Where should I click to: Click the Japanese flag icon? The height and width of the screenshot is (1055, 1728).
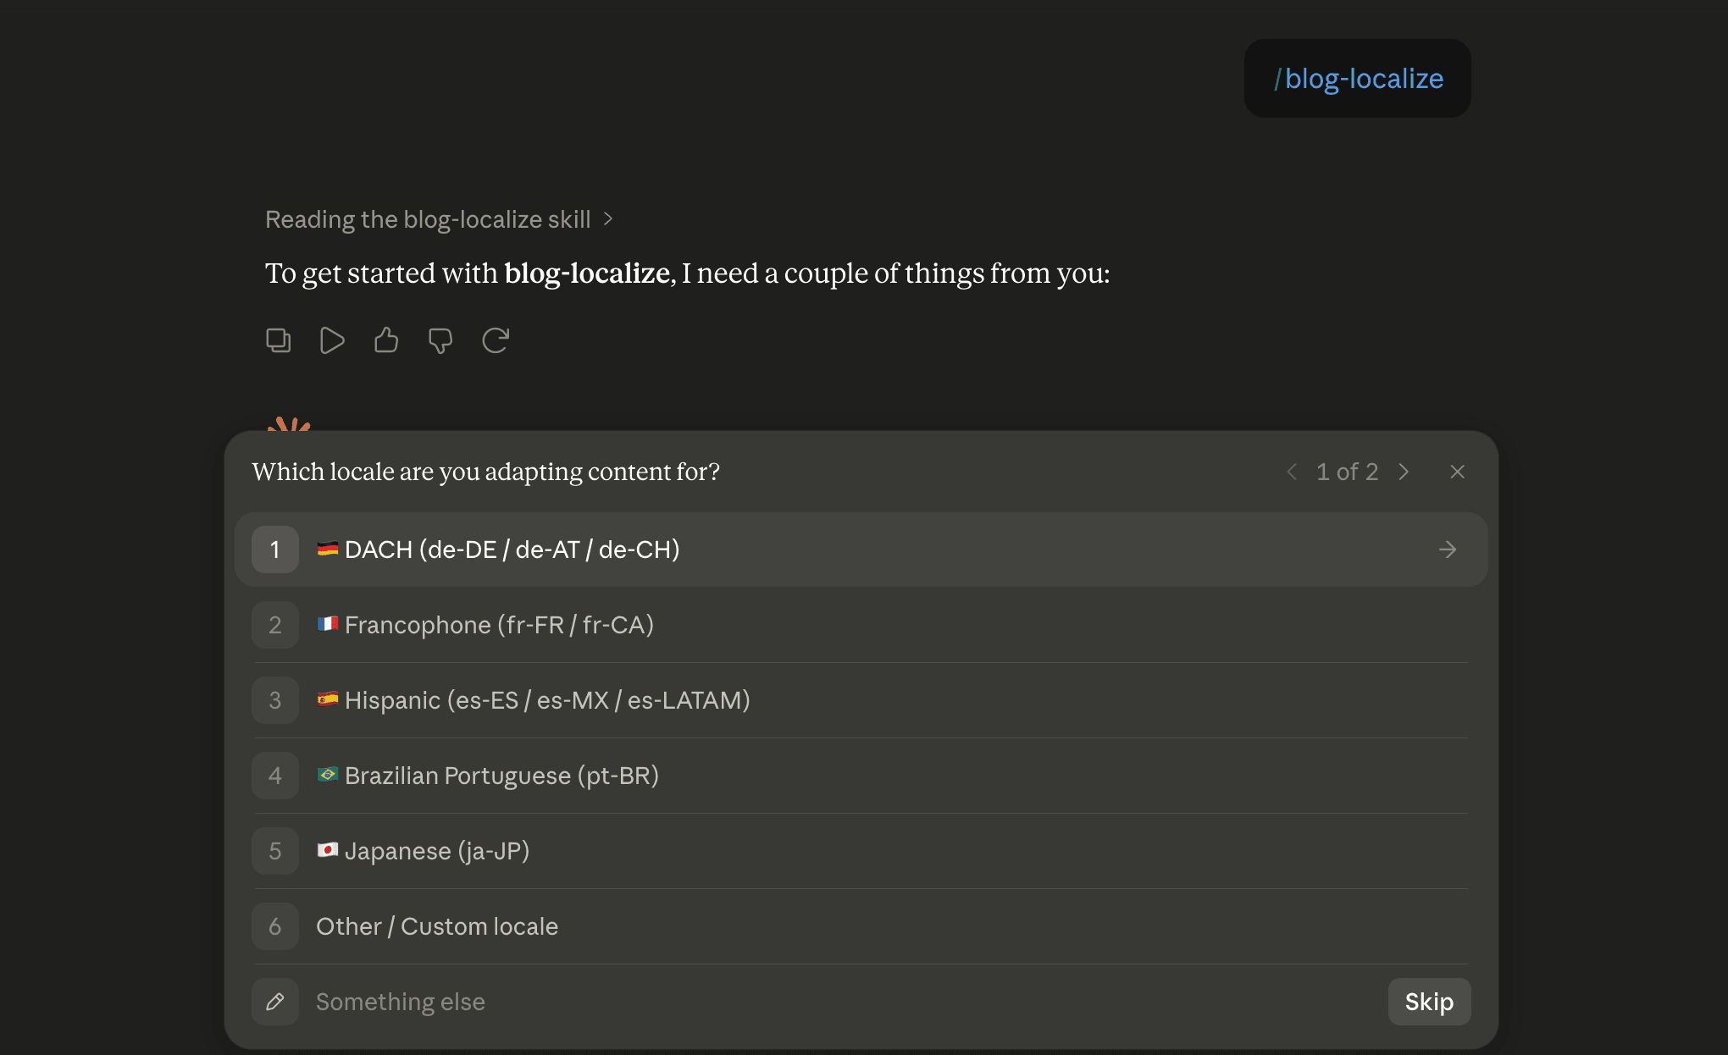(x=328, y=850)
